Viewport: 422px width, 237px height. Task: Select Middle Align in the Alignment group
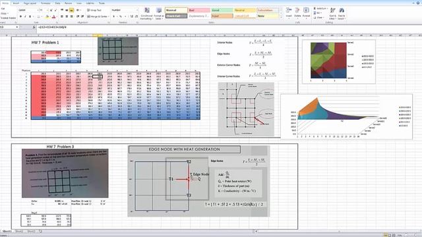coord(67,10)
